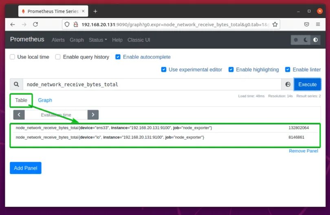330x215 pixels.
Task: Click the value 132802064
Action: click(299, 128)
